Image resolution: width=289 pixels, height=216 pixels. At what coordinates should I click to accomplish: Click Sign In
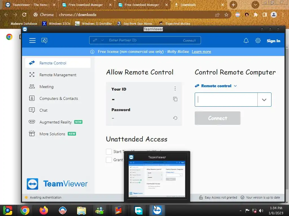coord(273,41)
